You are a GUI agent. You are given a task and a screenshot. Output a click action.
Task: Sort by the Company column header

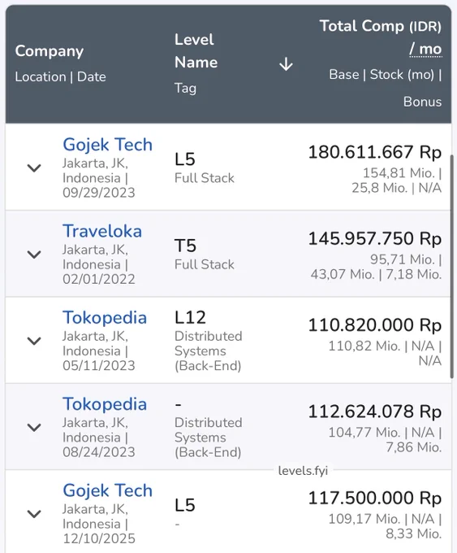50,51
